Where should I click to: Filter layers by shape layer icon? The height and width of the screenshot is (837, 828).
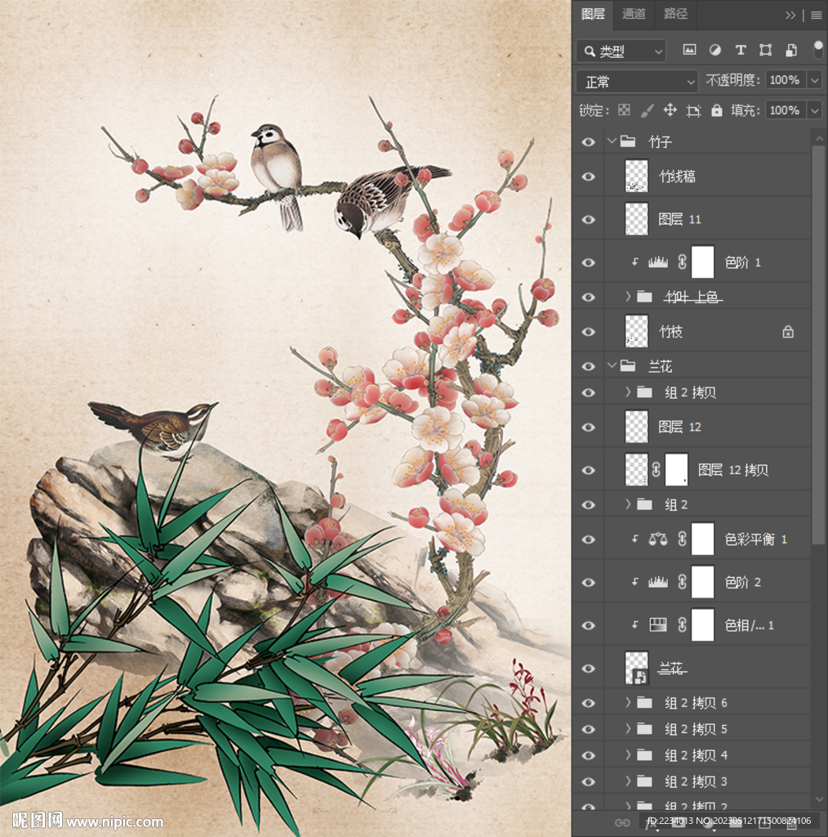click(x=766, y=50)
